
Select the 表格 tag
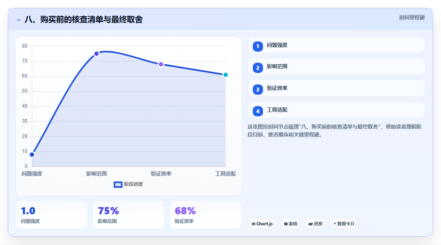tap(291, 224)
